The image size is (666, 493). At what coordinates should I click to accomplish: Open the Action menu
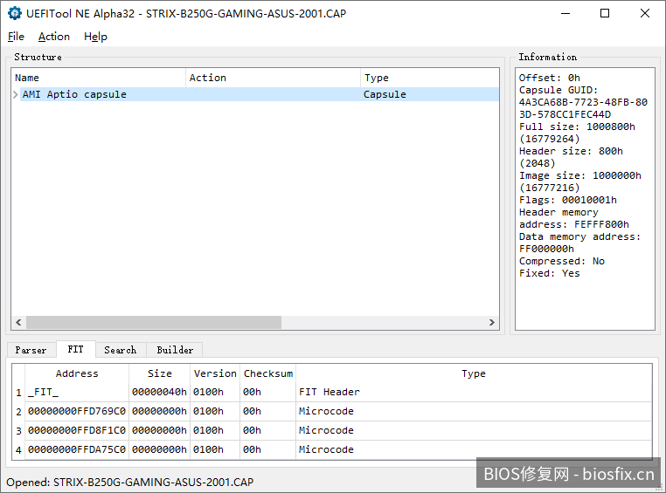pyautogui.click(x=53, y=37)
